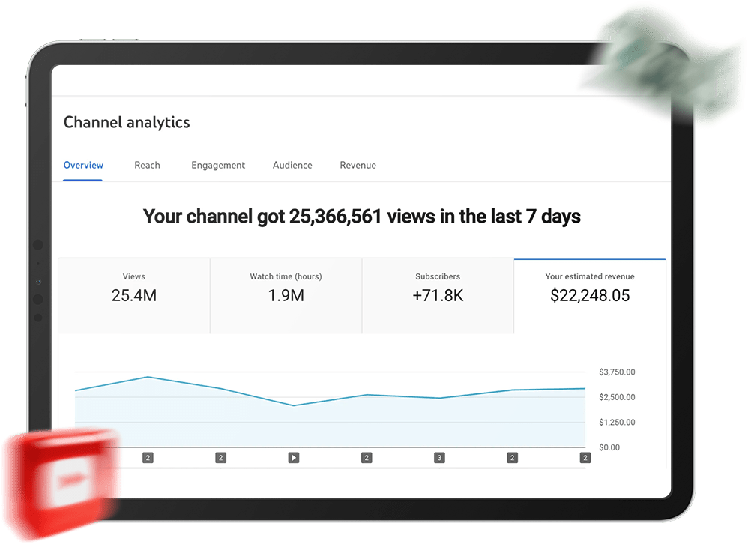The width and height of the screenshot is (748, 544).
Task: Go to the Engagement tab
Action: [x=218, y=165]
